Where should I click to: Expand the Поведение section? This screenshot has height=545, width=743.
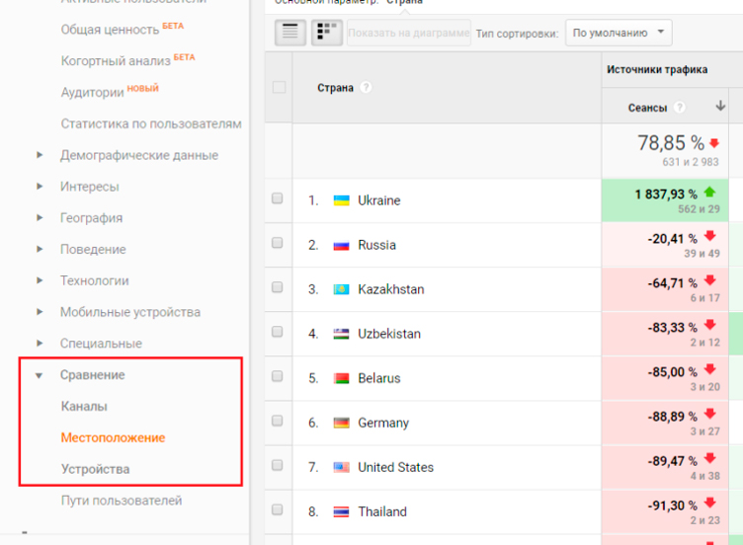pos(40,249)
